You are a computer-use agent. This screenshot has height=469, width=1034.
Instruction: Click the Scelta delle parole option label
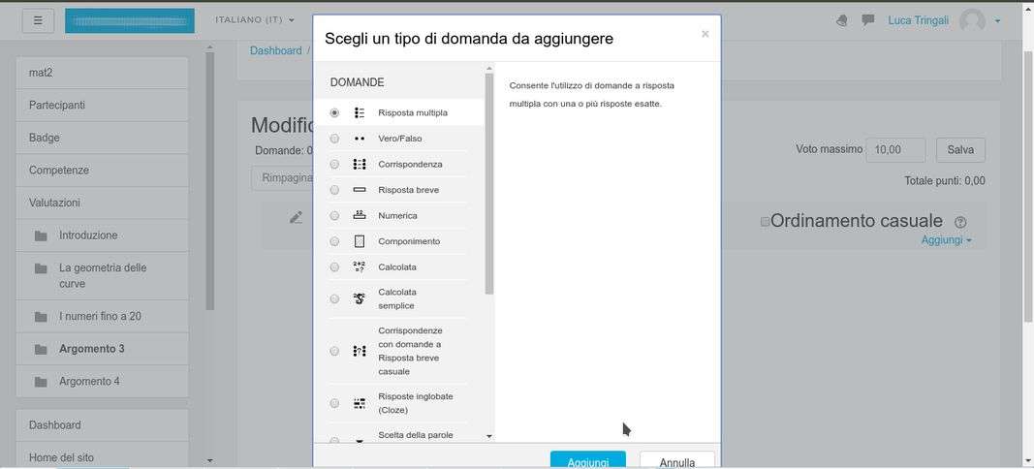[416, 435]
